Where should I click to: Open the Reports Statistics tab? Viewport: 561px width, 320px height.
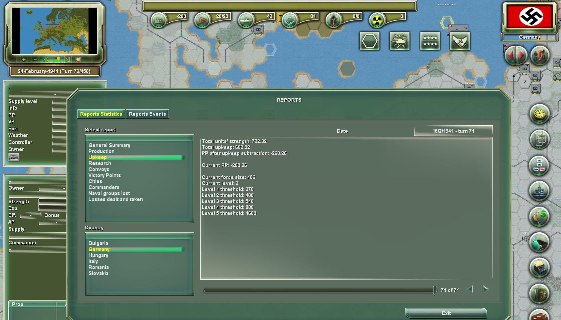[x=101, y=114]
